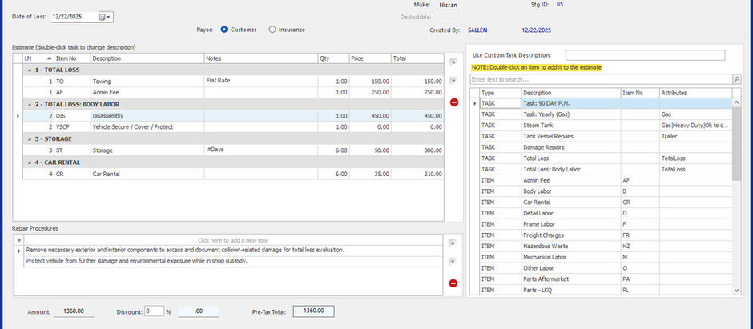The width and height of the screenshot is (753, 329).
Task: Open the Date of Loss calendar picker
Action: 105,16
